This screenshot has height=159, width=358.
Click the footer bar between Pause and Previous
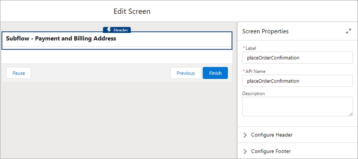[x=99, y=73]
